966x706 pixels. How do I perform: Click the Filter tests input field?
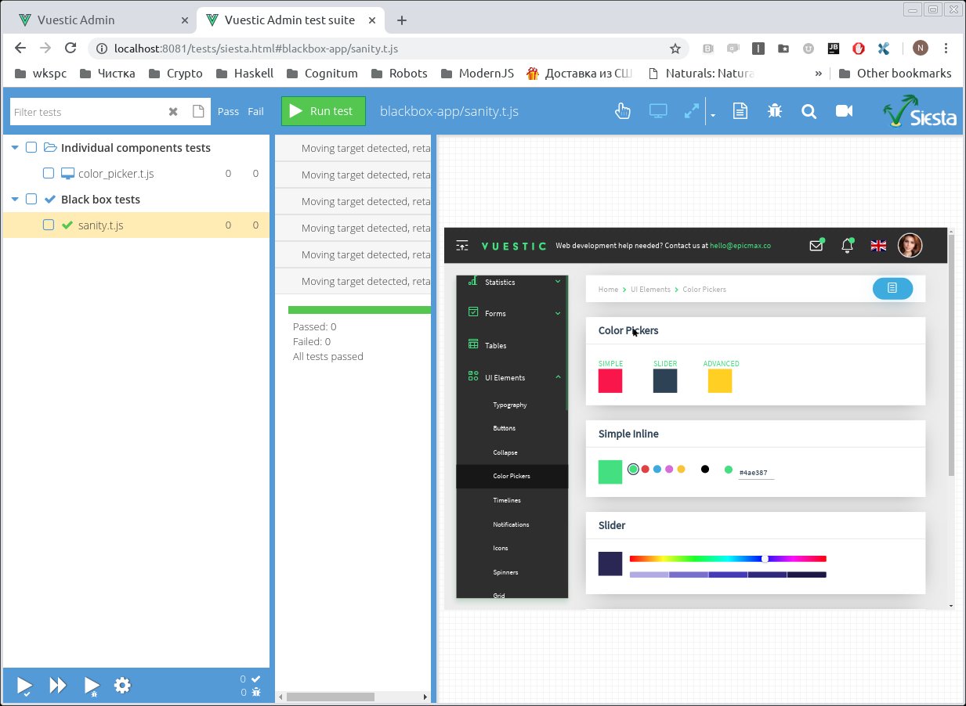coord(88,112)
